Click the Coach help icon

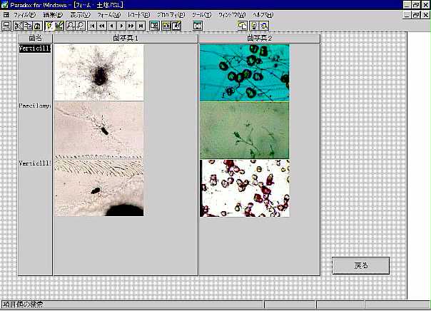264,26
